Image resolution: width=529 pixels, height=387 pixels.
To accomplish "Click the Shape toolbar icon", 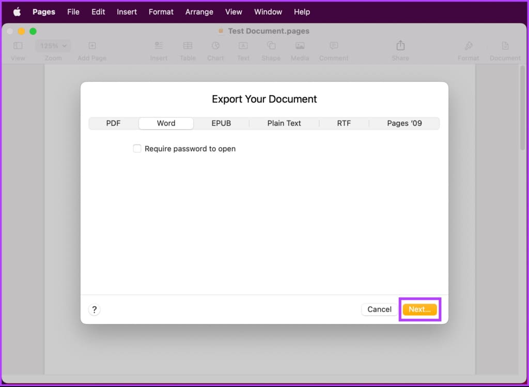I will [271, 46].
